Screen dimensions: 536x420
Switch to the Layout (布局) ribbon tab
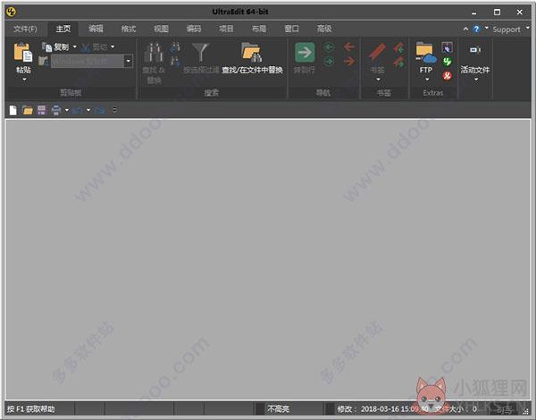click(259, 29)
